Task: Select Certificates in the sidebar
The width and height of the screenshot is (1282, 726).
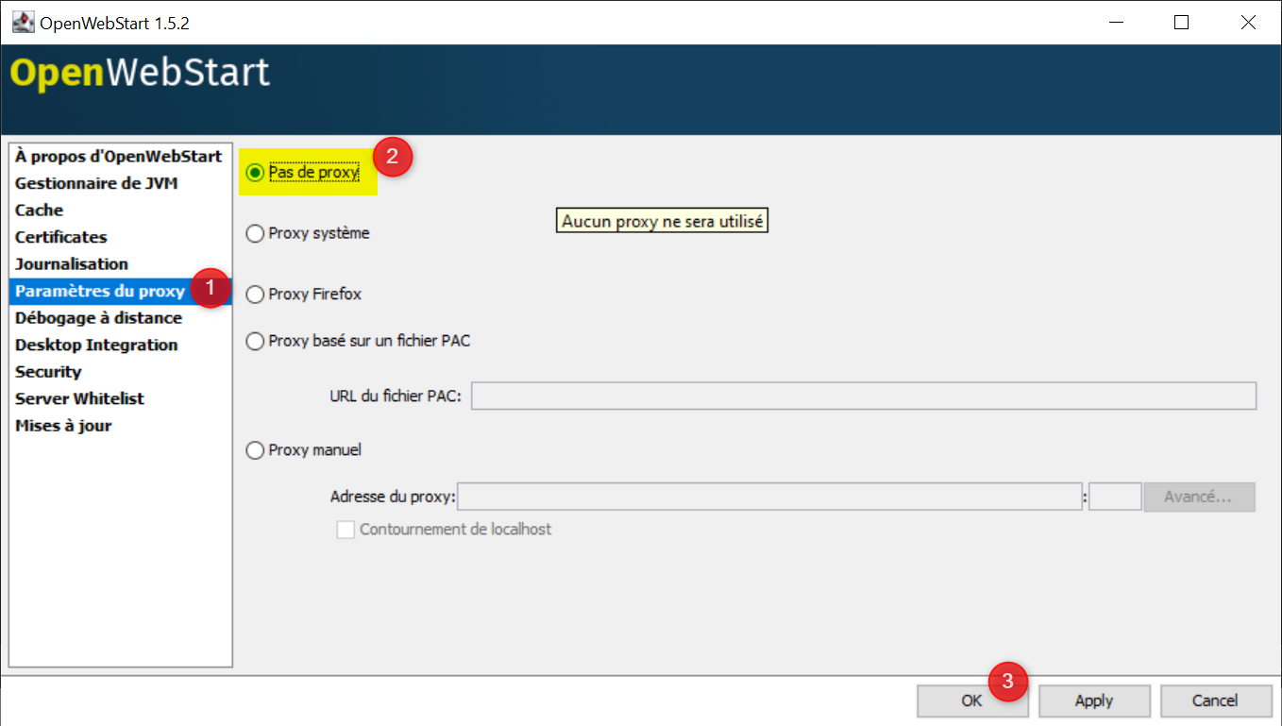Action: click(x=61, y=237)
